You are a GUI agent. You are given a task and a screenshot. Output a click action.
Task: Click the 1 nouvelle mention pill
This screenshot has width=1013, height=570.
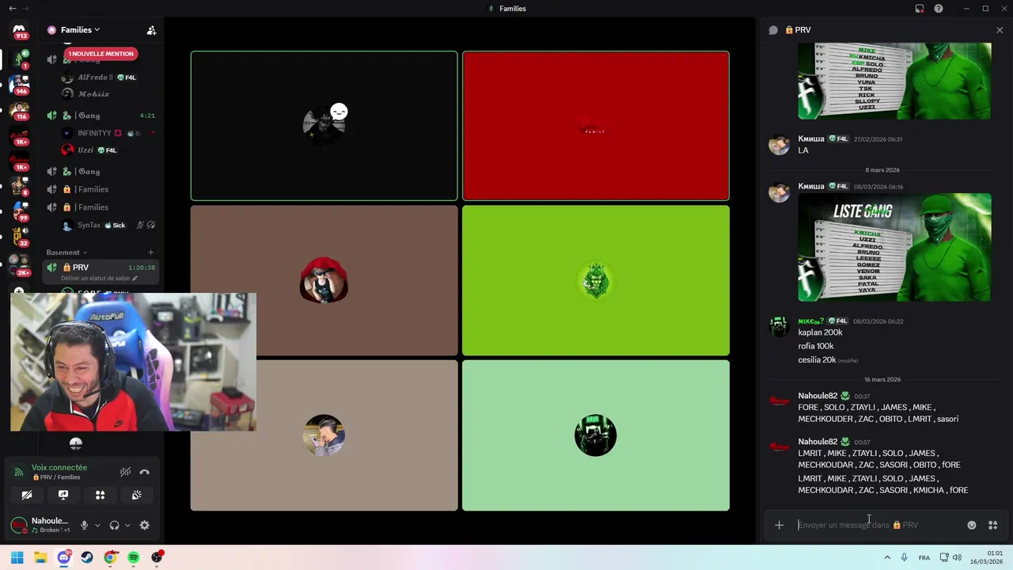[x=101, y=54]
